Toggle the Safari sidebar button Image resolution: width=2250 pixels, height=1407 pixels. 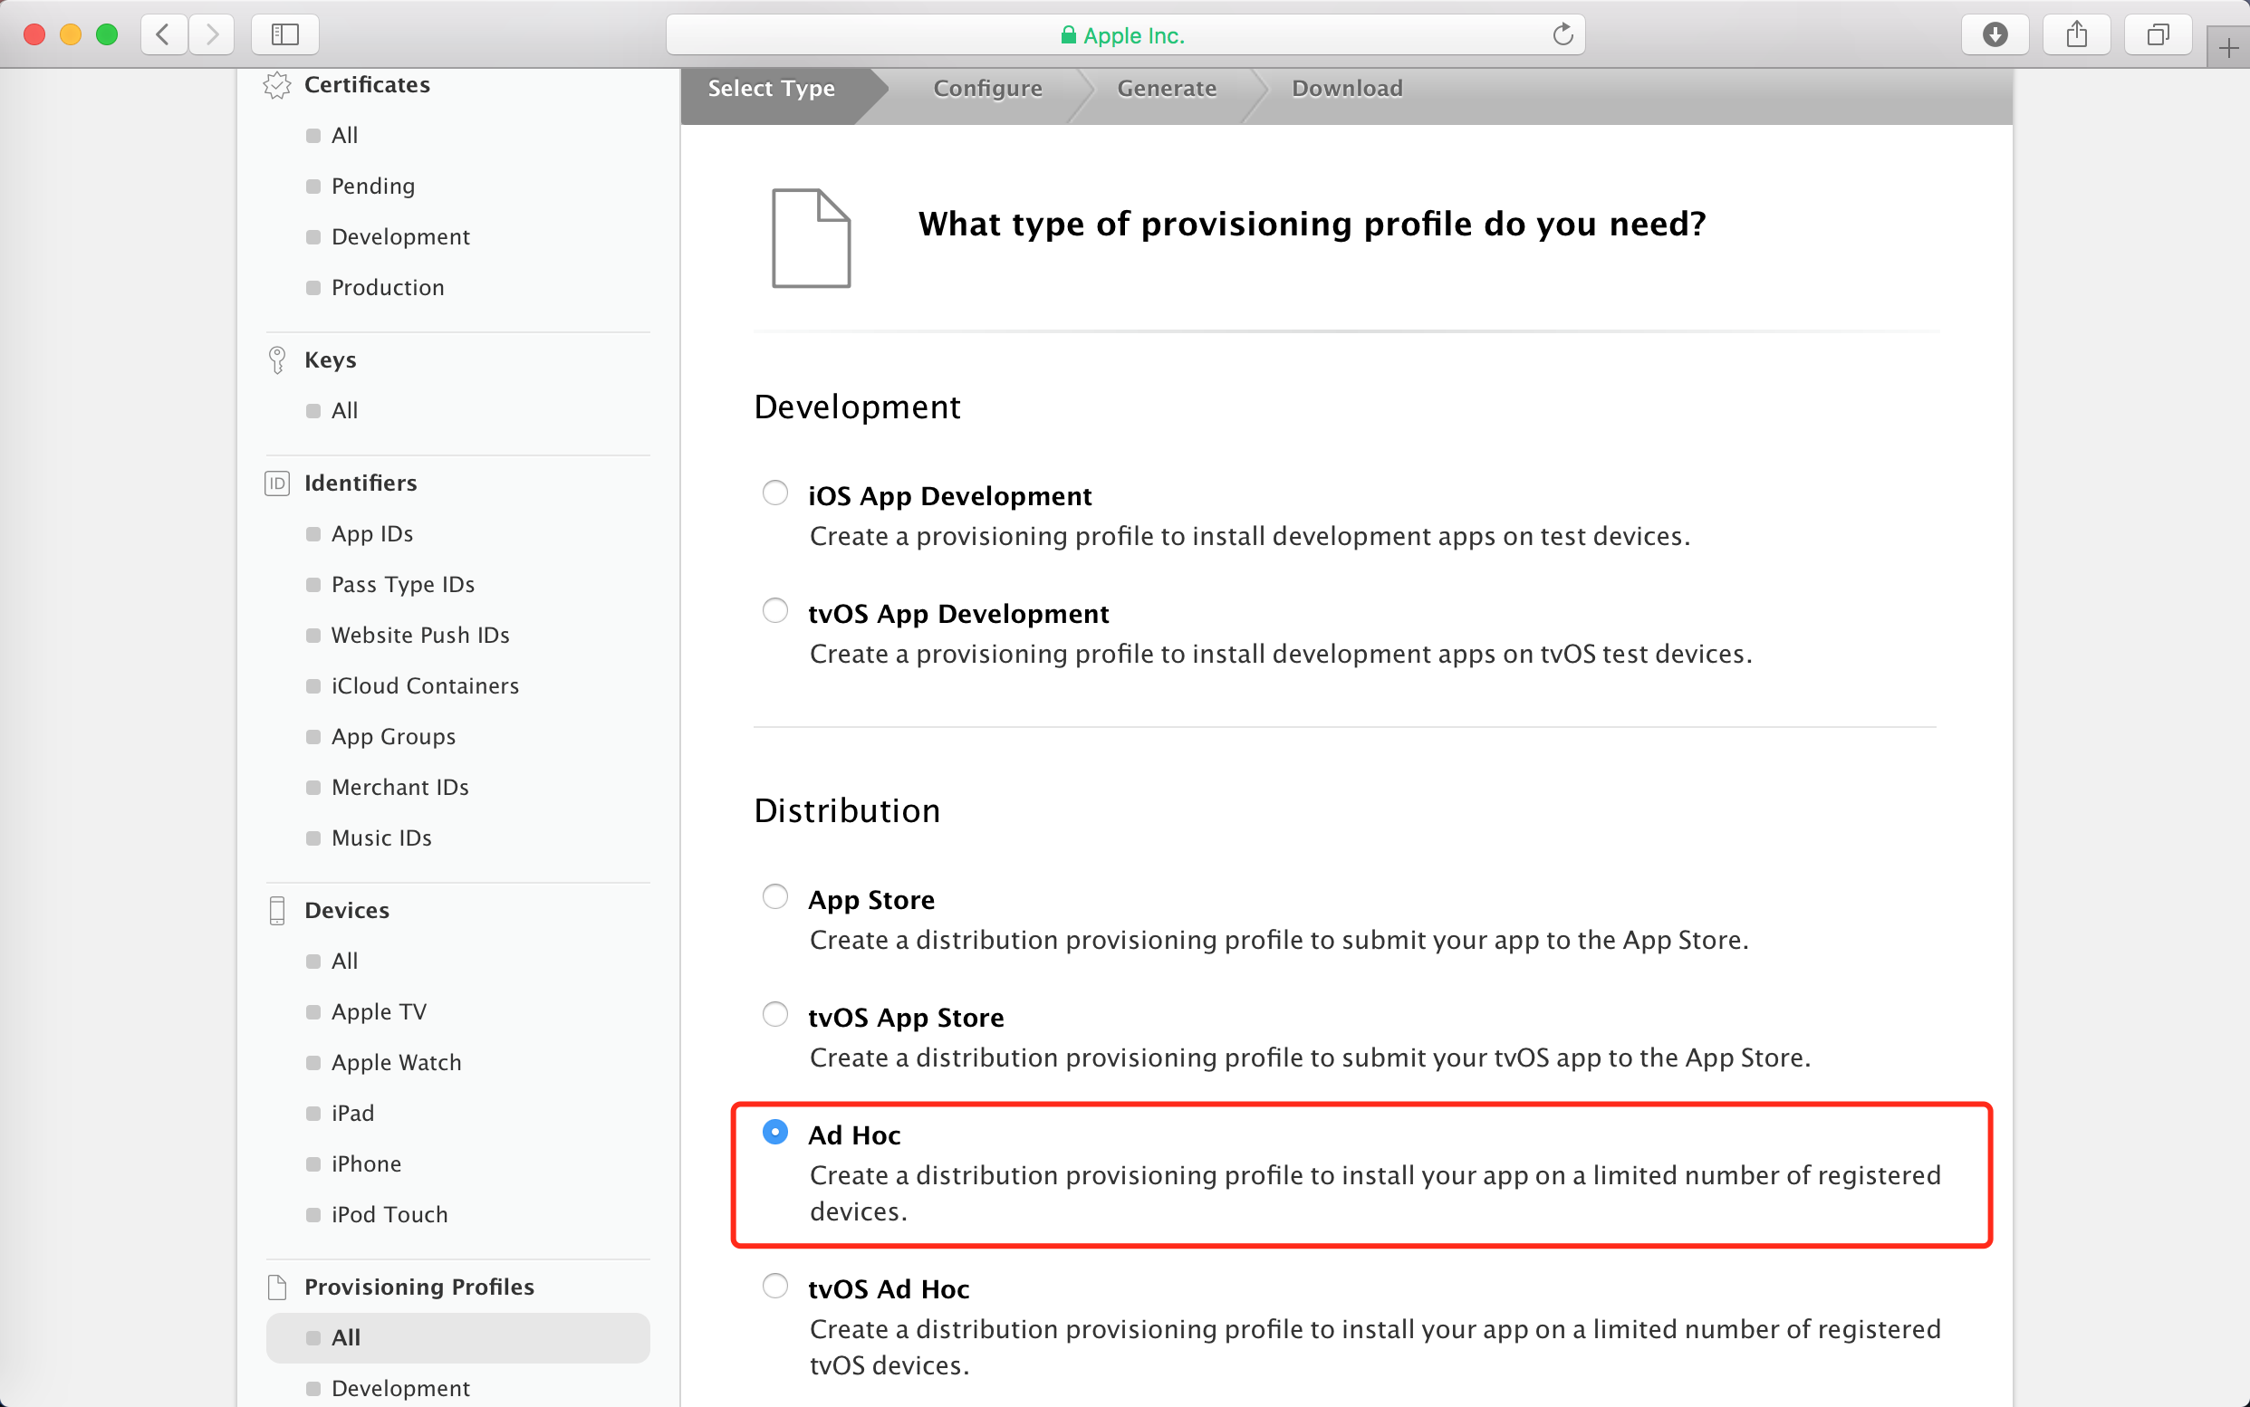[284, 35]
